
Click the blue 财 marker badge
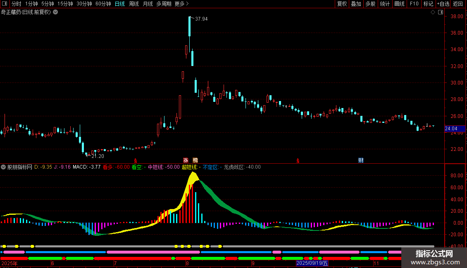tap(361, 160)
